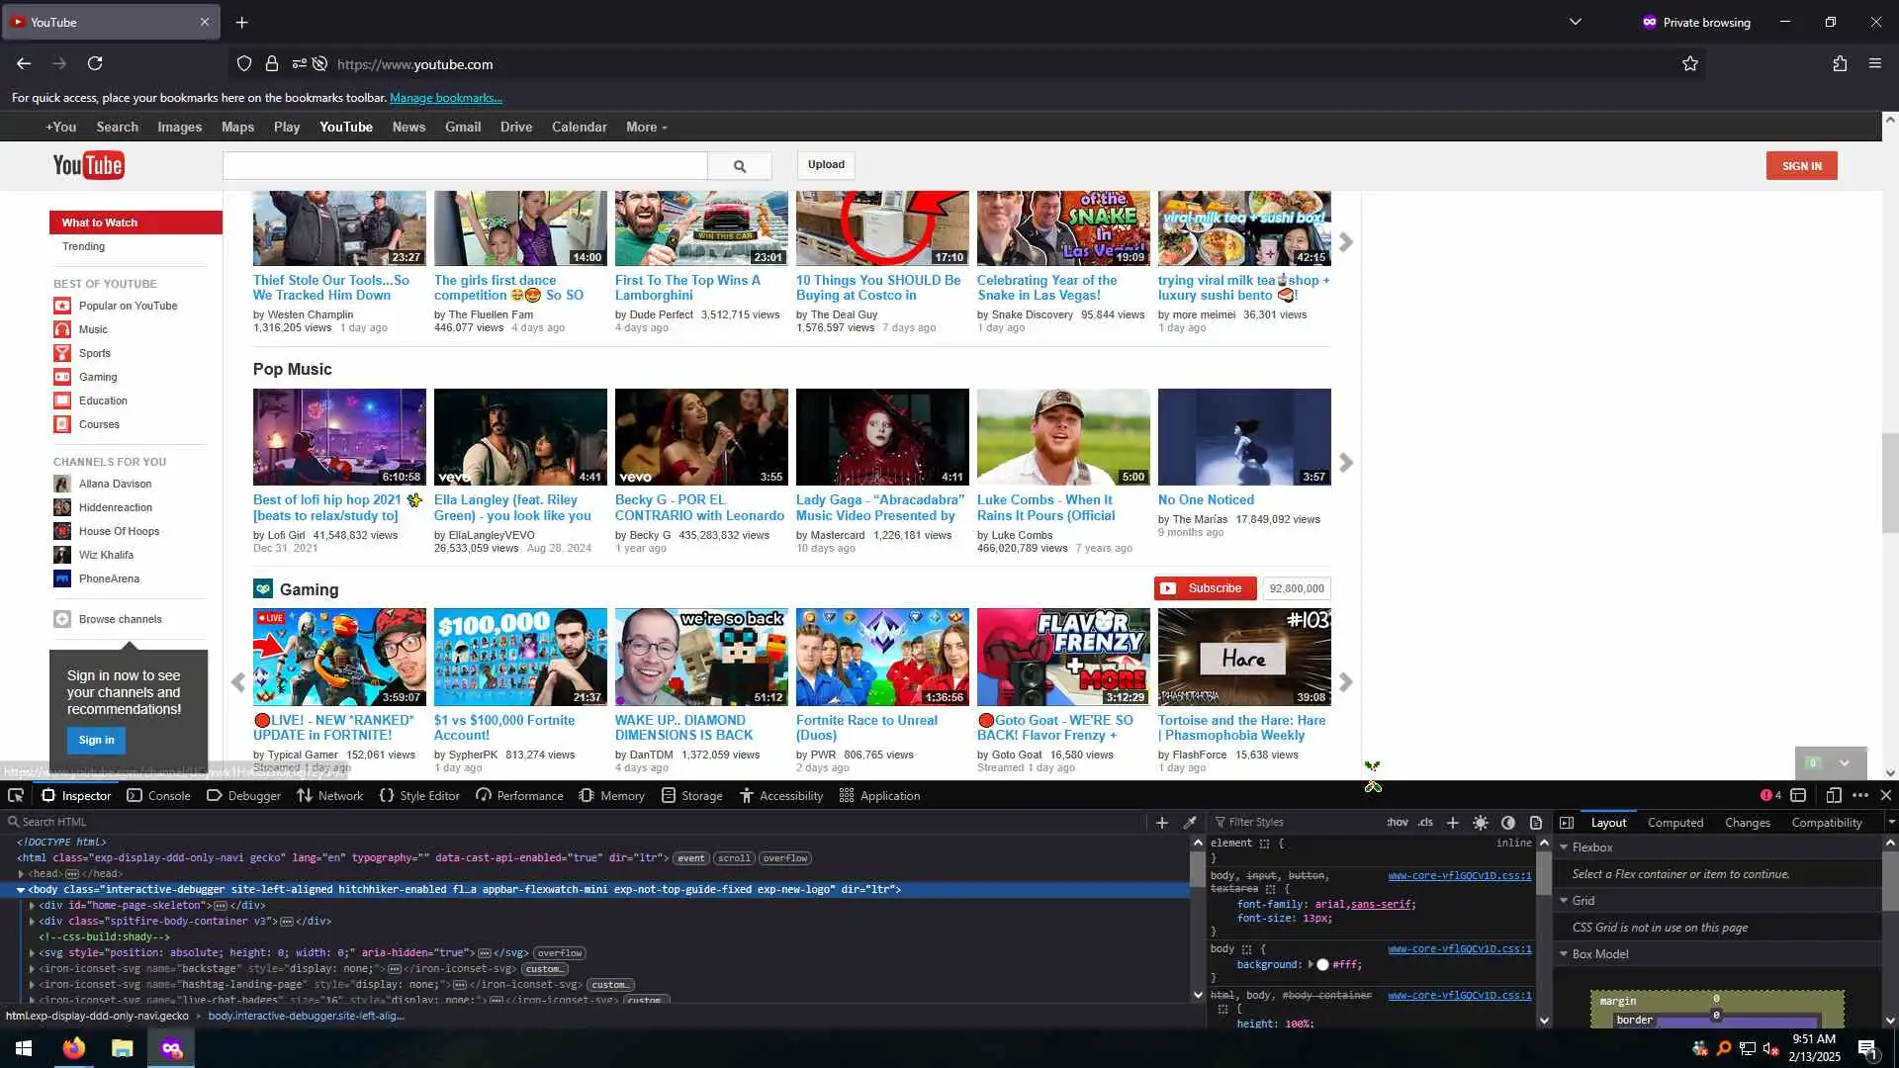Bookmark page with star icon
Screen dimensions: 1899x1068
point(1690,64)
